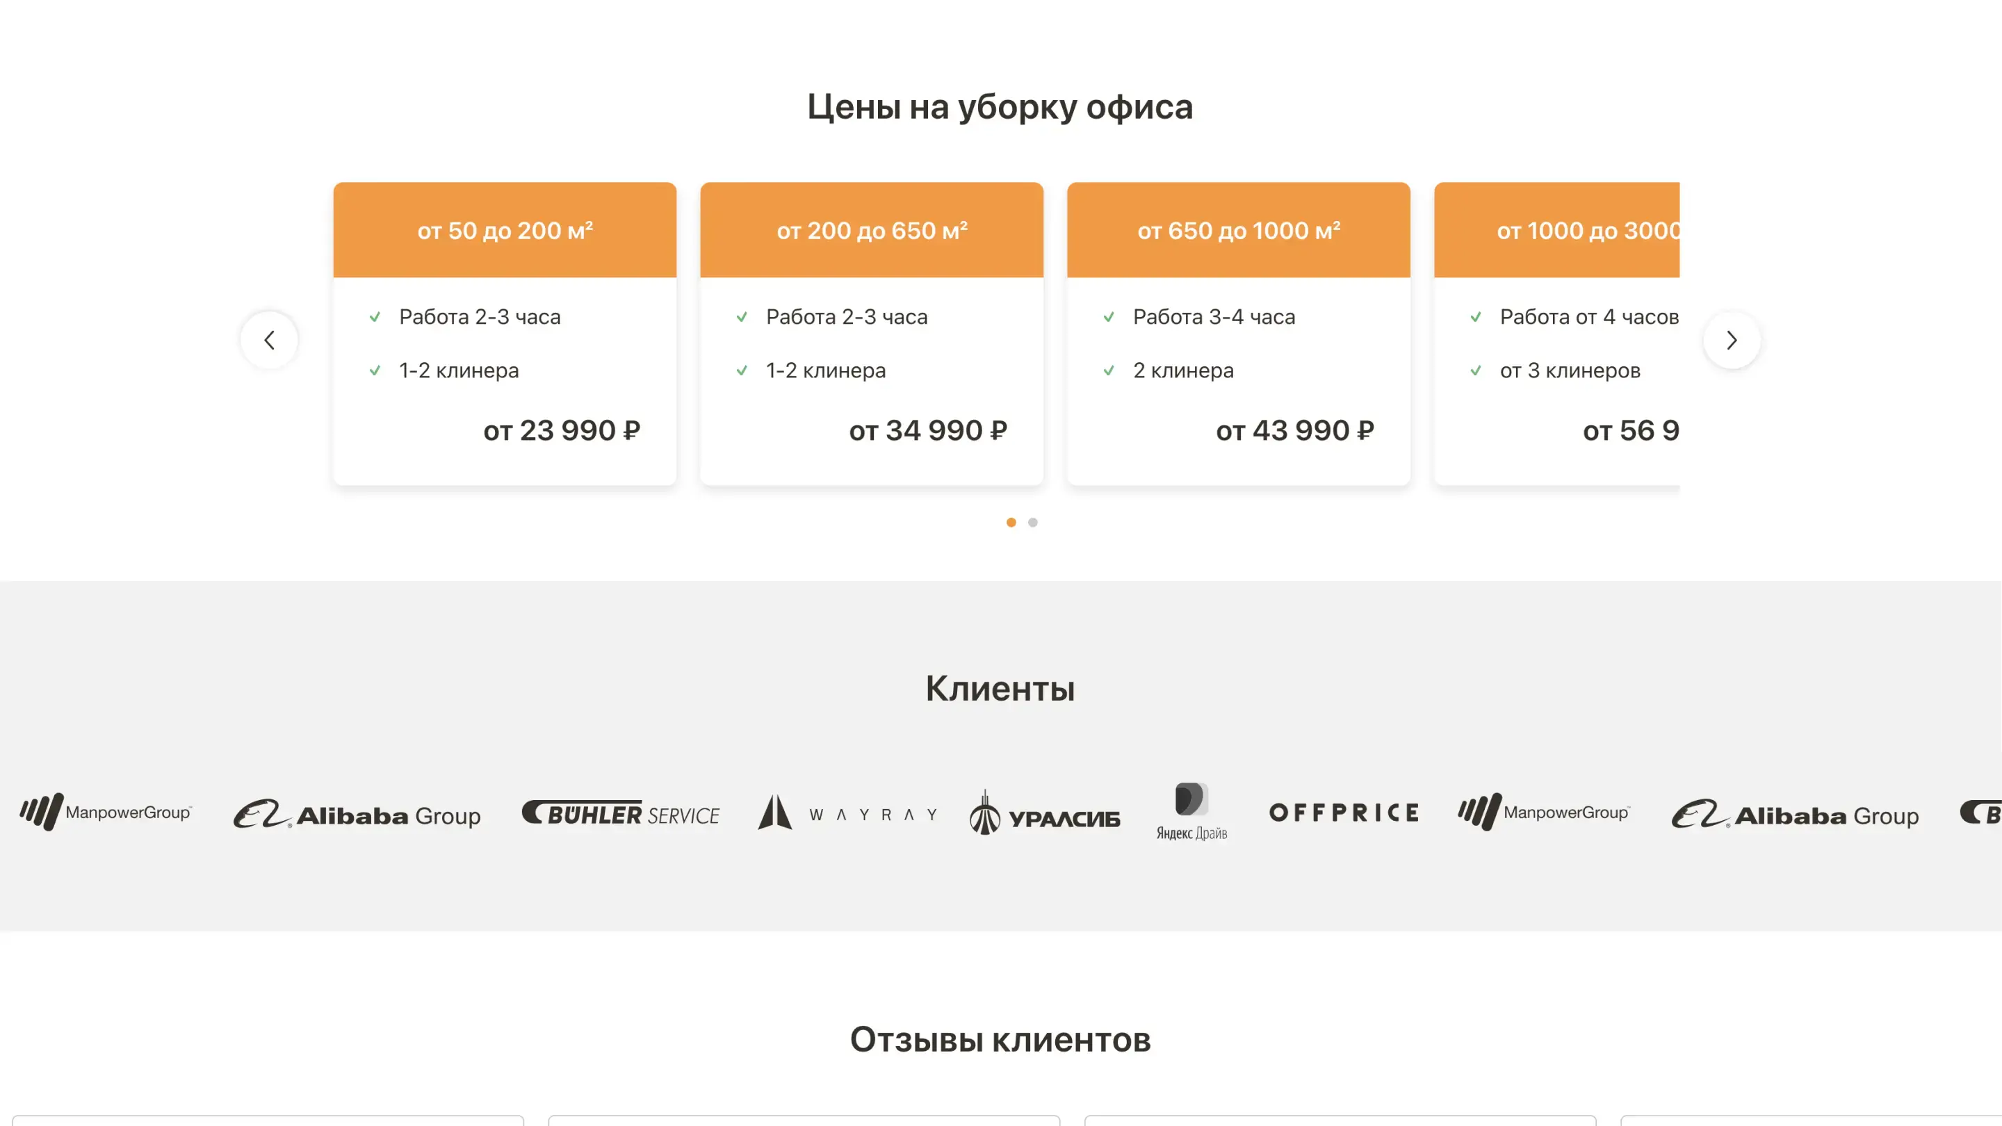
Task: Click the от 43 990 ₽ price
Action: coord(1295,430)
